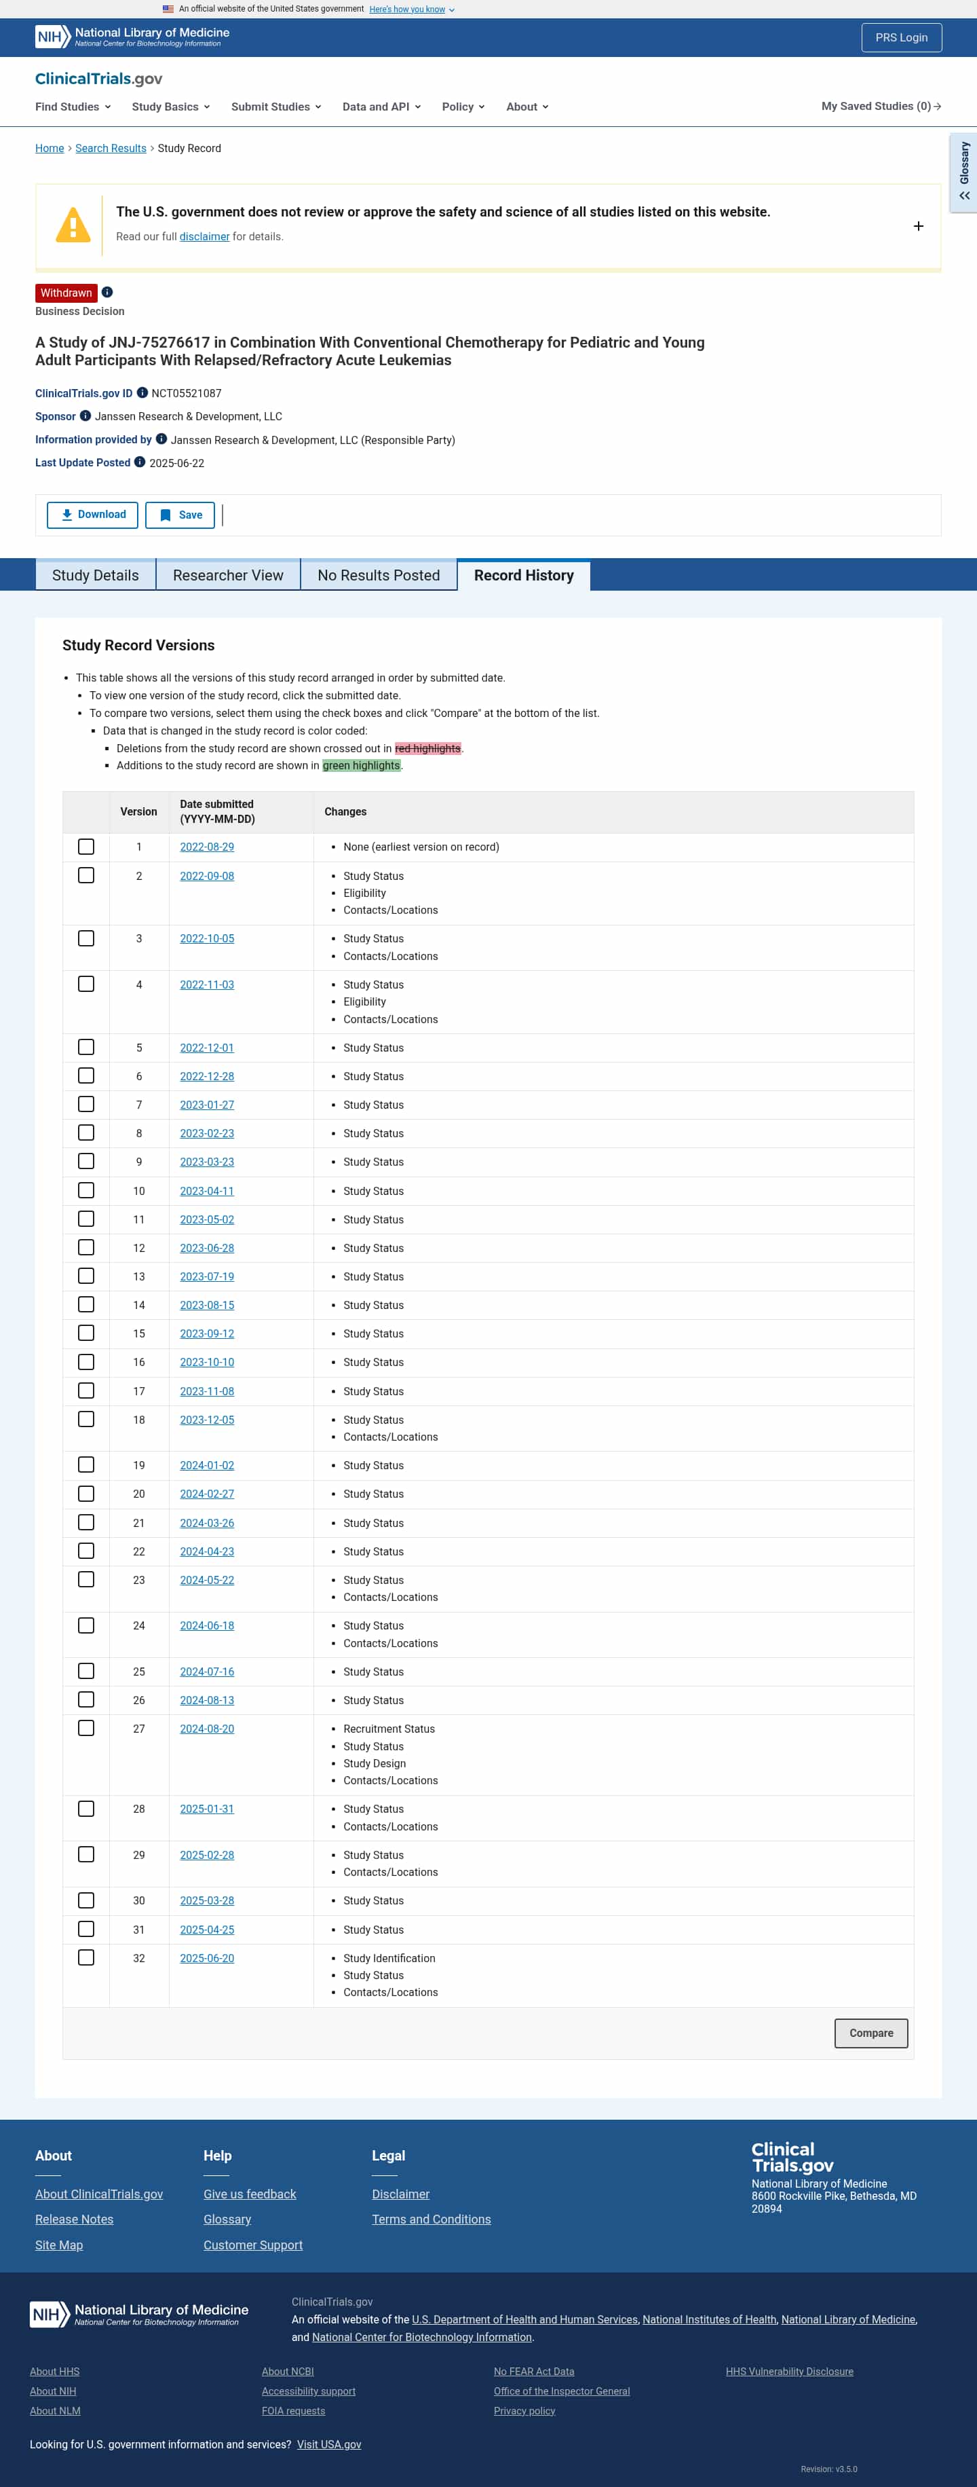Open Release Notes in the footer

coord(74,2219)
